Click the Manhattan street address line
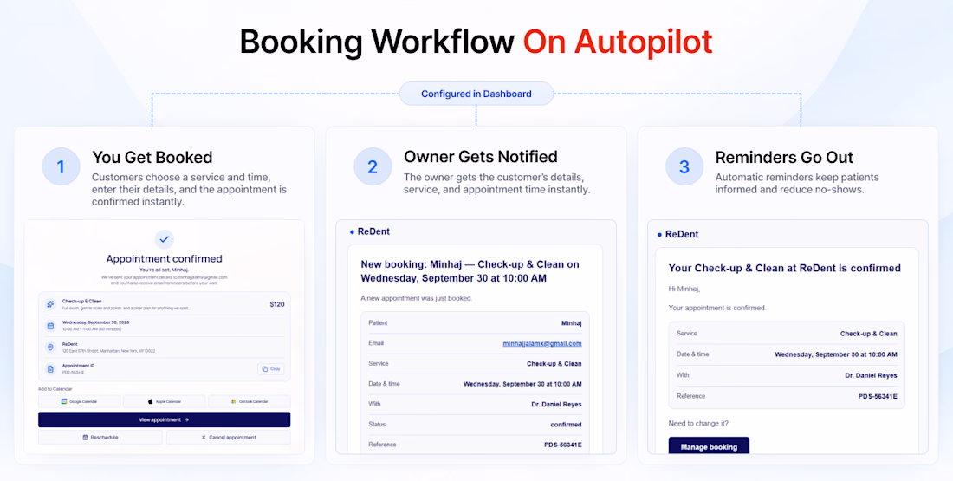This screenshot has width=953, height=481. (x=109, y=351)
